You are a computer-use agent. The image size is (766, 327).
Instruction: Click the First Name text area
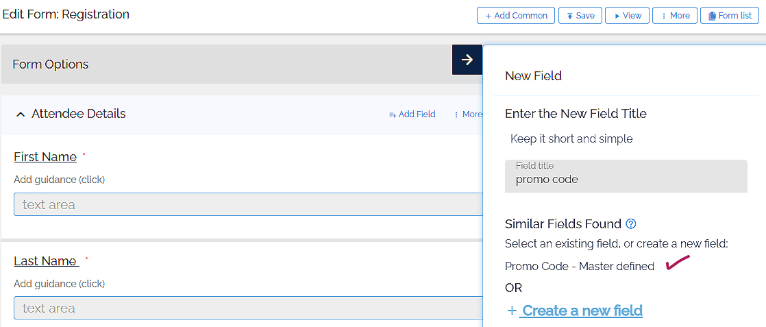[x=247, y=204]
